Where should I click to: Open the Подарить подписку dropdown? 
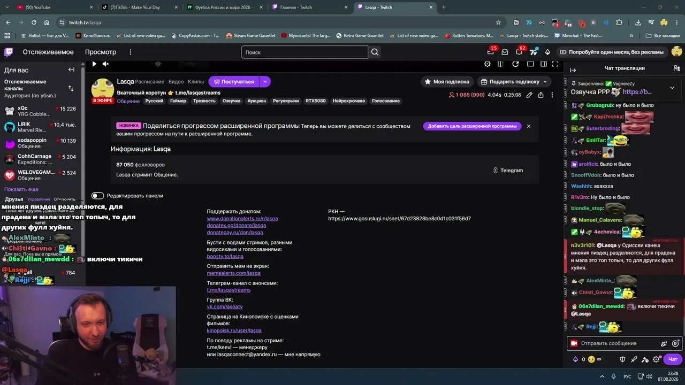pos(514,81)
